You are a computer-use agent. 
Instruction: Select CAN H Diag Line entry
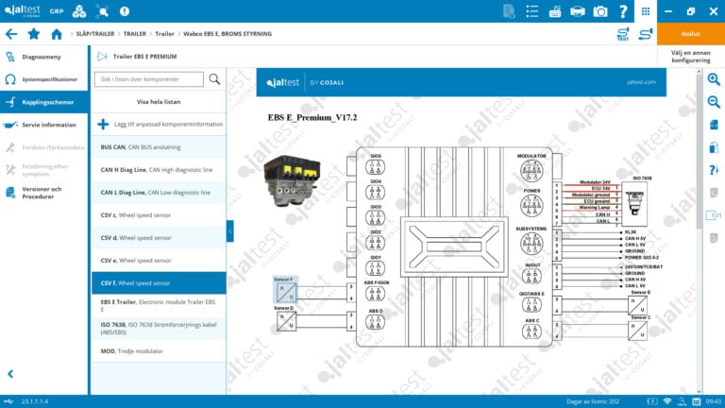point(159,170)
